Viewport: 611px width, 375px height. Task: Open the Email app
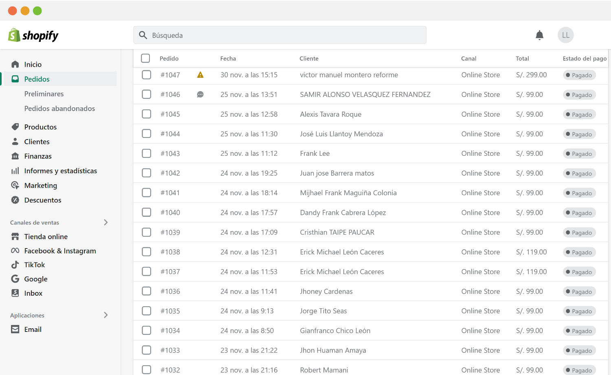point(33,329)
